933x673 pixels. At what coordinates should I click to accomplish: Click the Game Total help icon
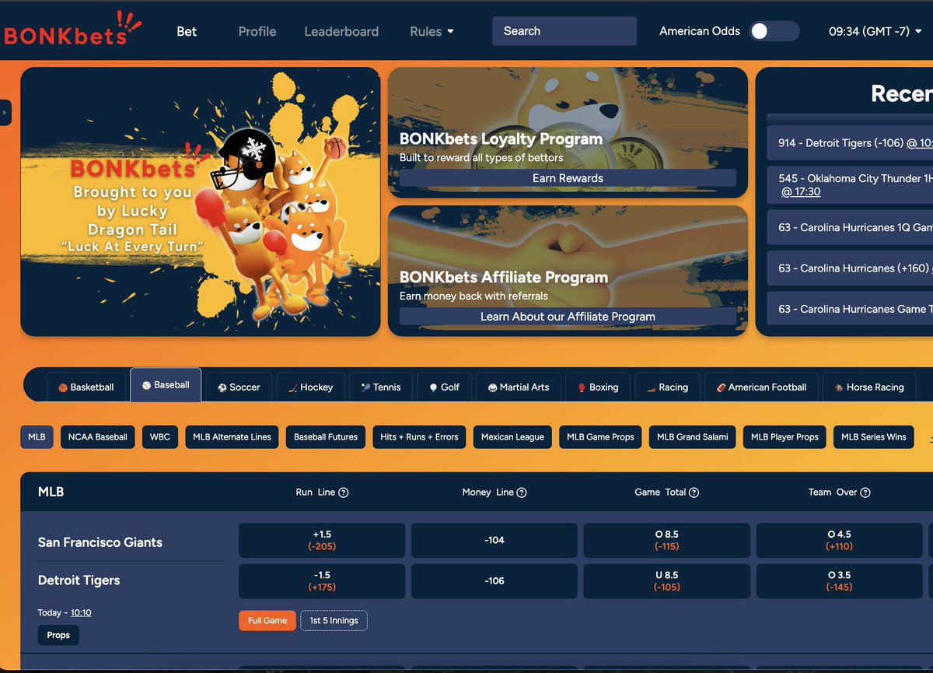click(694, 492)
